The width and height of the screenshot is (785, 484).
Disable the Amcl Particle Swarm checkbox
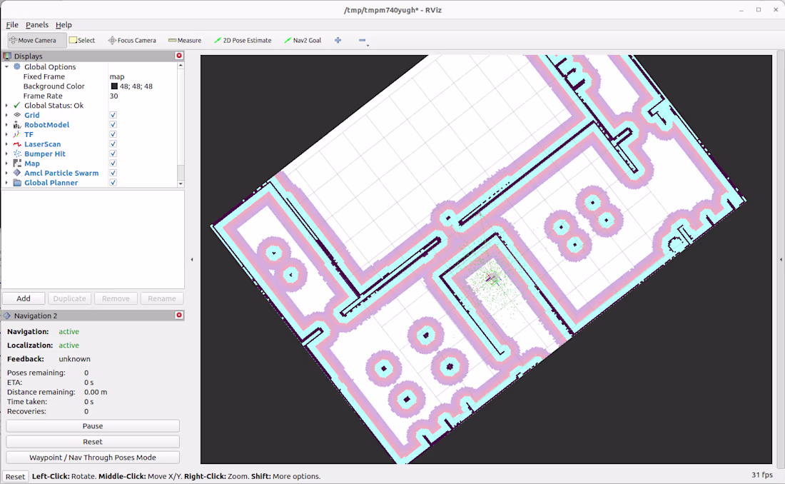coord(113,173)
